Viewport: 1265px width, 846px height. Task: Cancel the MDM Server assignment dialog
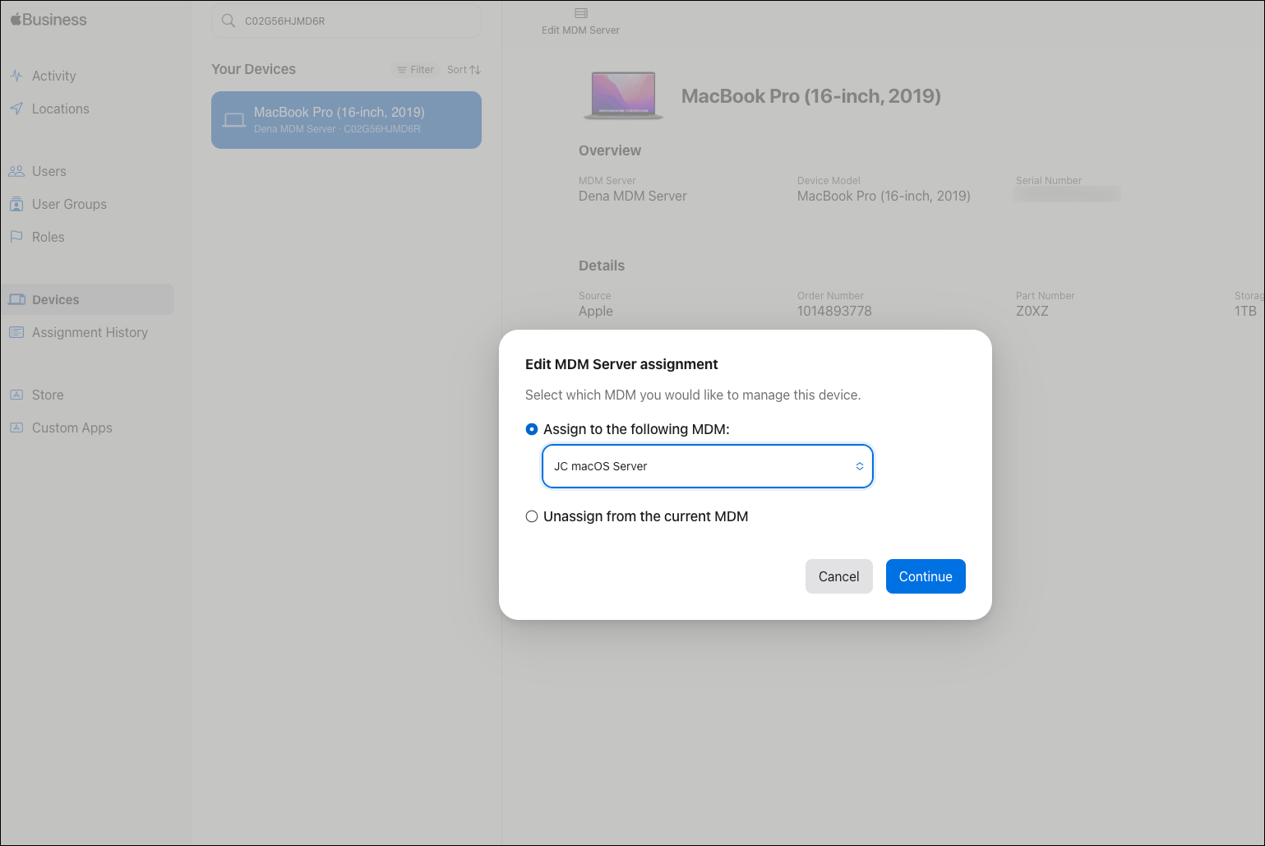click(x=838, y=576)
